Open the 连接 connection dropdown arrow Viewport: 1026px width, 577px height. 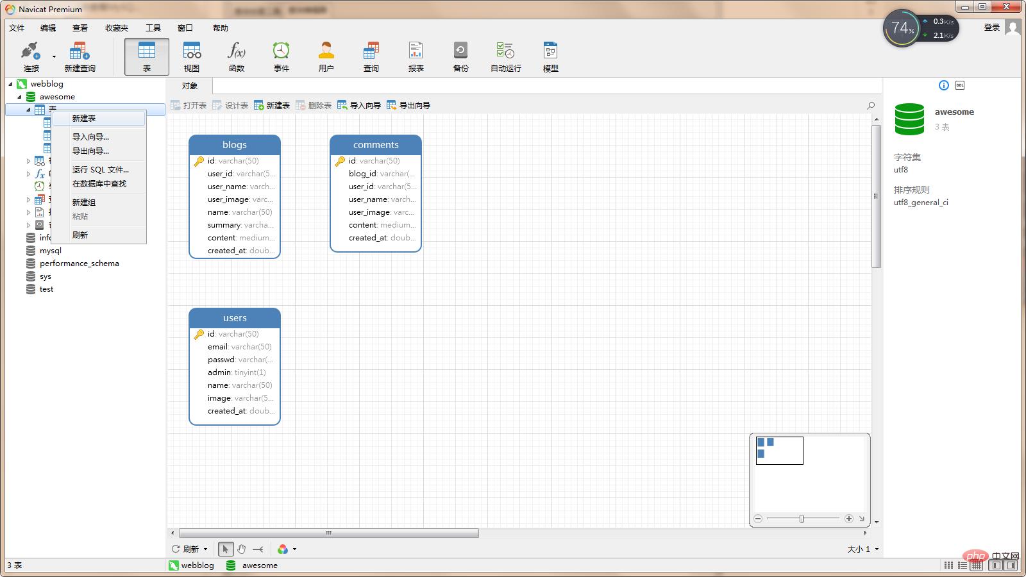pyautogui.click(x=54, y=56)
